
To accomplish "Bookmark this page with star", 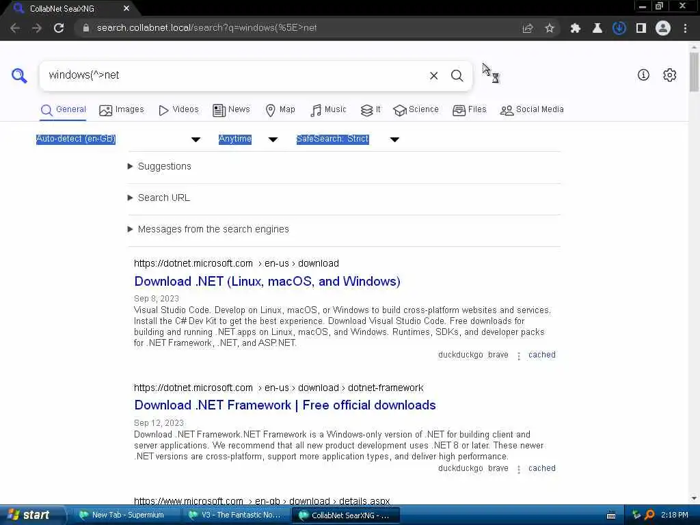I will pyautogui.click(x=550, y=28).
